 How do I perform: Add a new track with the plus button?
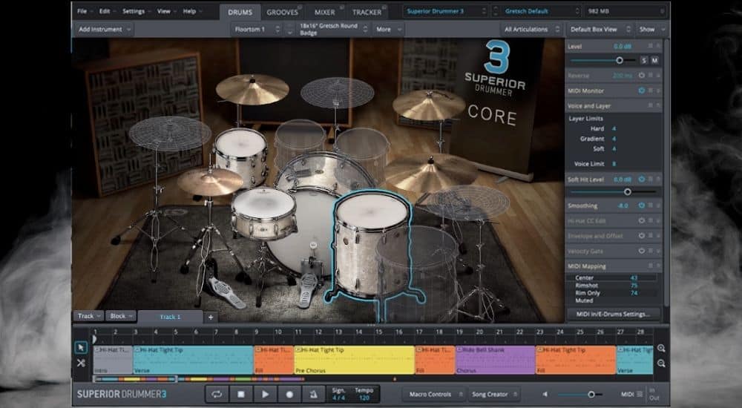211,317
